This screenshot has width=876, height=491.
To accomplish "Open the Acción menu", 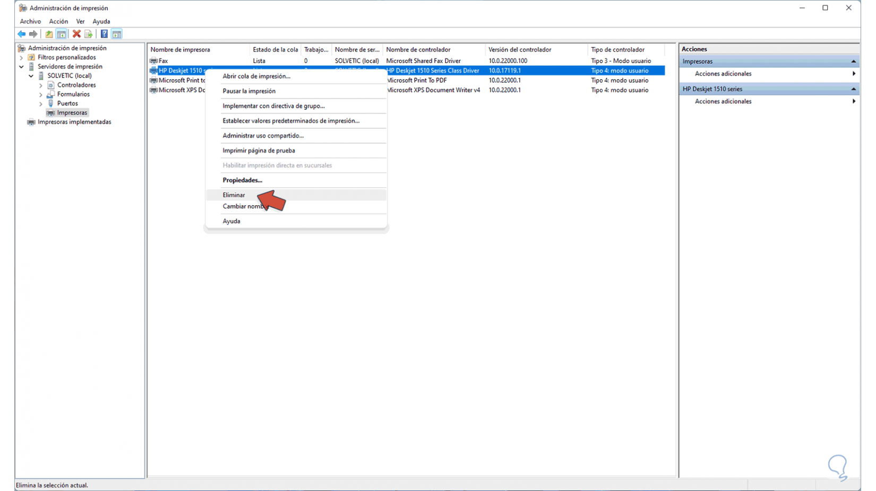I will (x=58, y=22).
